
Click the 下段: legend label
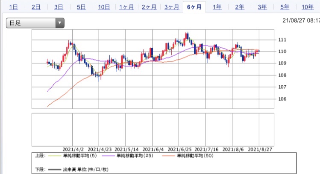pyautogui.click(x=40, y=169)
